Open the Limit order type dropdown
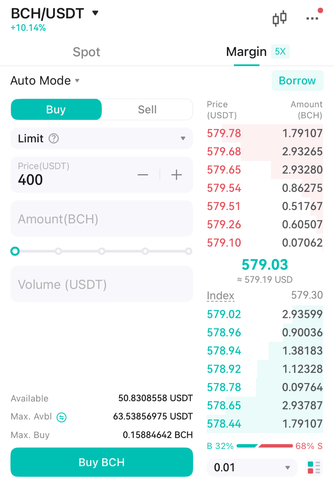Screen dimensions: 334x486 102,138
